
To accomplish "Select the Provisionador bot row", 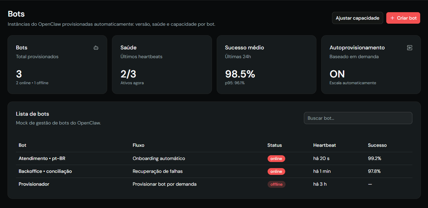I will point(214,184).
